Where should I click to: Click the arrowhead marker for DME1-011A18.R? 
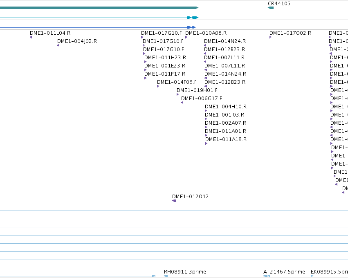click(207, 143)
